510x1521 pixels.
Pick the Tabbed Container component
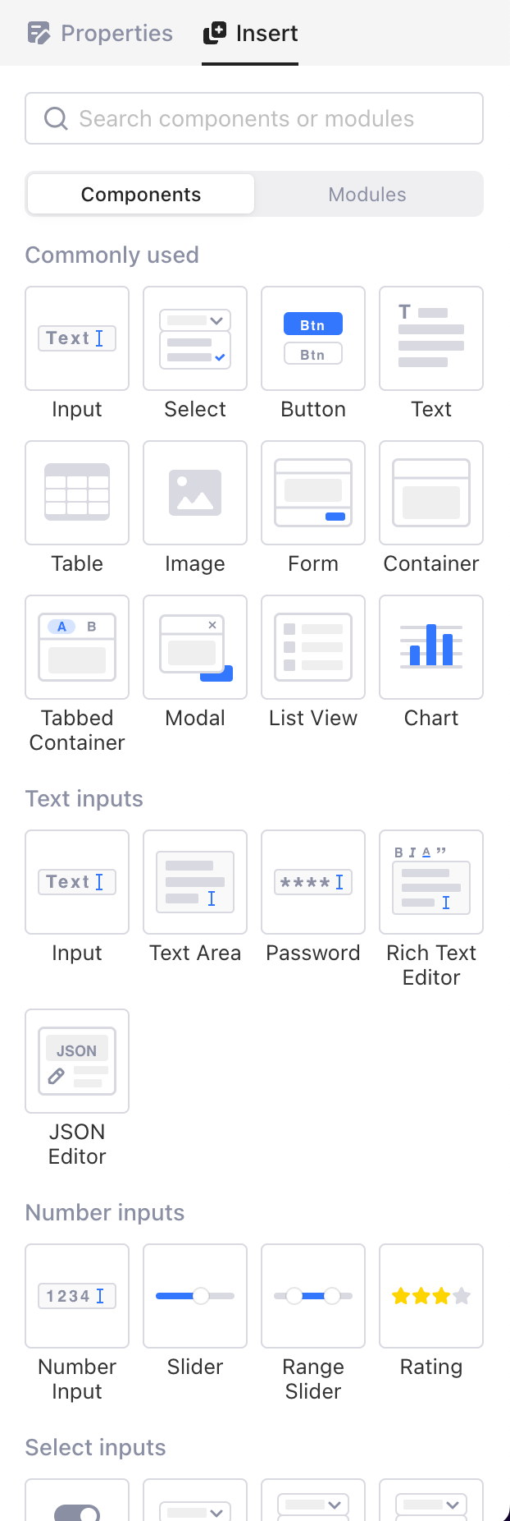(x=77, y=647)
